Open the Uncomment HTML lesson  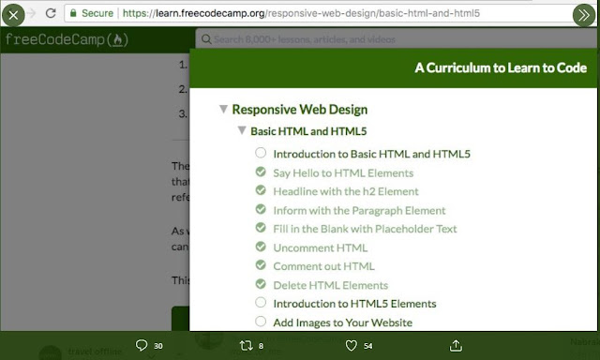(x=321, y=247)
